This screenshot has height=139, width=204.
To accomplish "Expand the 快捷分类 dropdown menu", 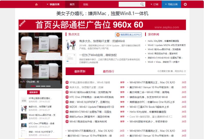I will 53,4.
